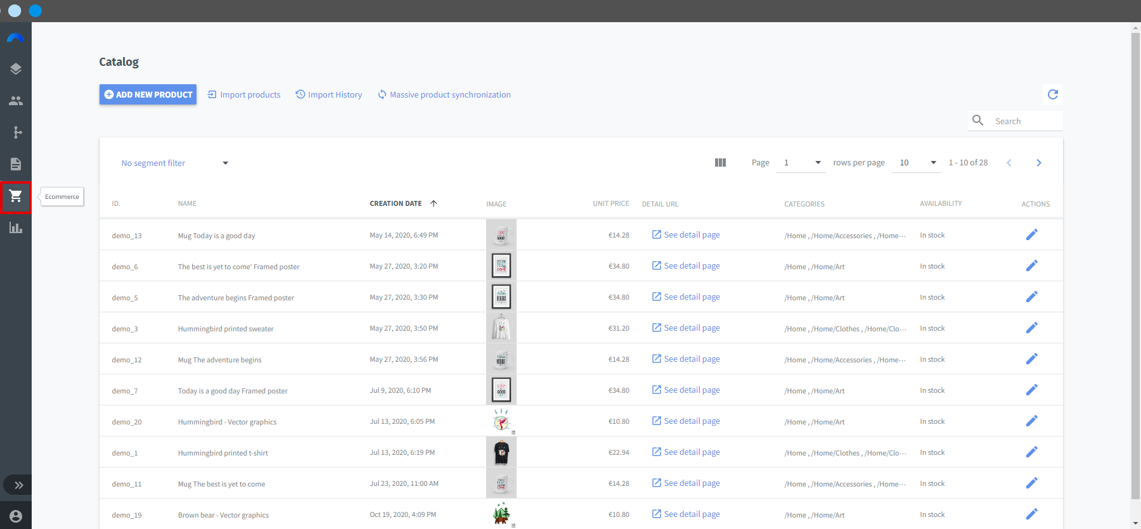Open Import products

coord(244,94)
